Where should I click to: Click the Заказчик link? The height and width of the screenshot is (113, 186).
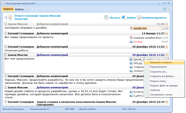[x=21, y=19]
